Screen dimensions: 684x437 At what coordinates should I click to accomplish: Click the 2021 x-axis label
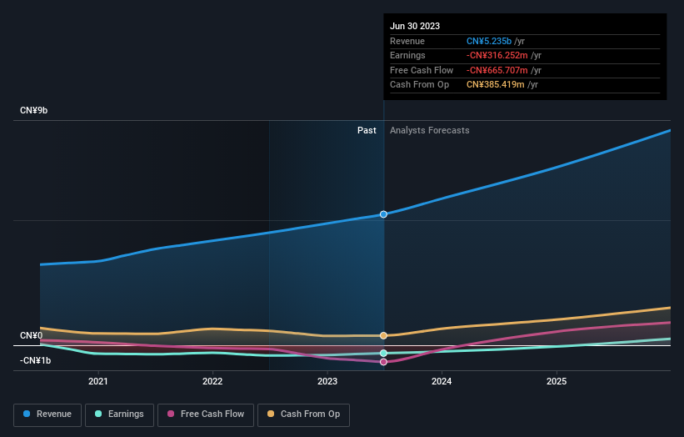(98, 381)
